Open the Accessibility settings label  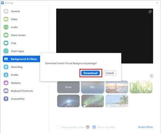pos(18,99)
